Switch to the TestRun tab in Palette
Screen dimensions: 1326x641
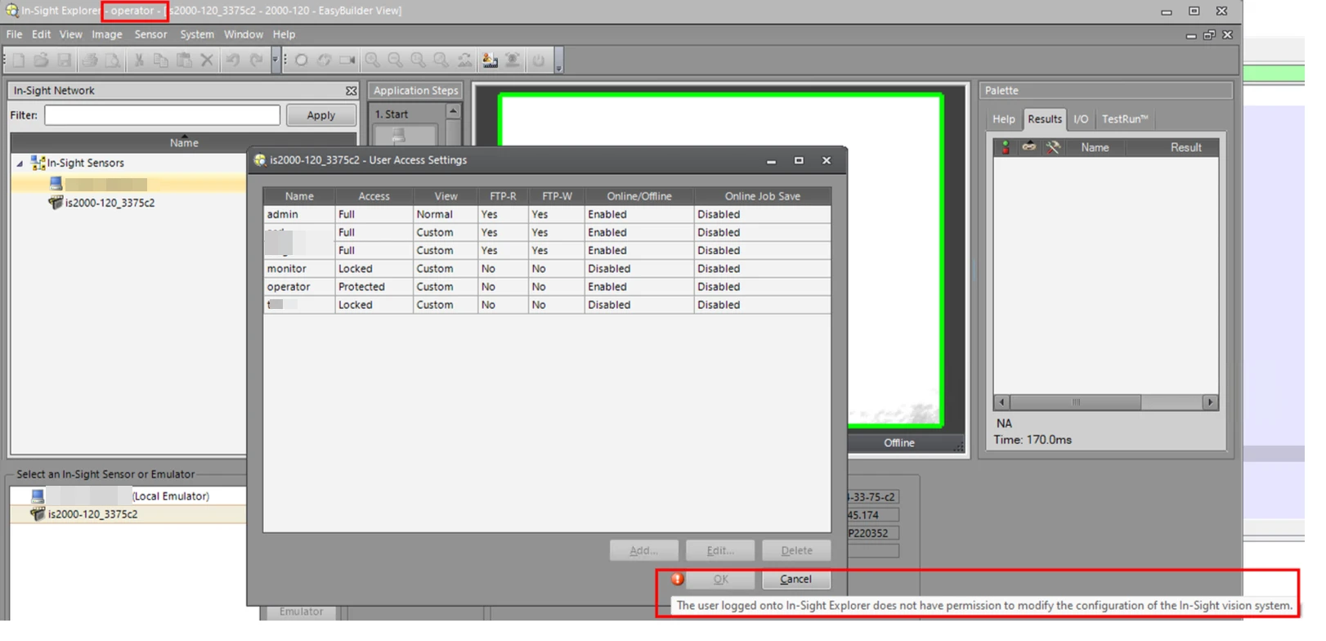1124,119
